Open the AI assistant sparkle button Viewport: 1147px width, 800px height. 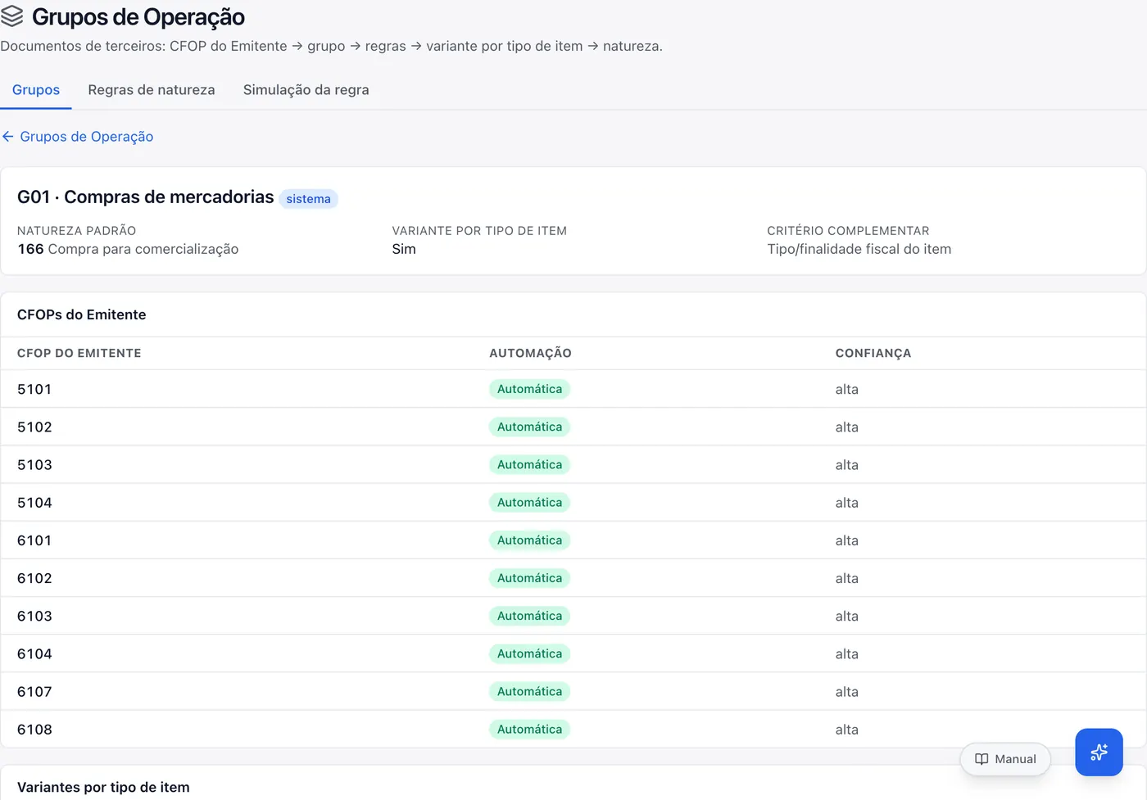(1099, 752)
